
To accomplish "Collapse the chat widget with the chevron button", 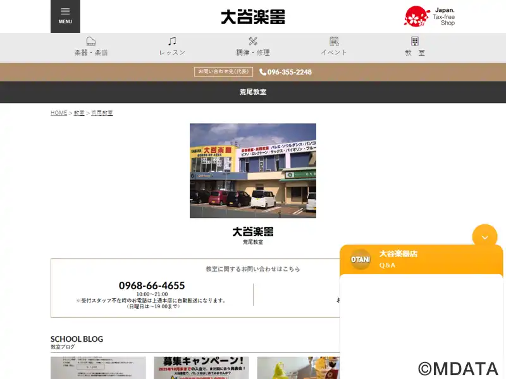I will [484, 237].
